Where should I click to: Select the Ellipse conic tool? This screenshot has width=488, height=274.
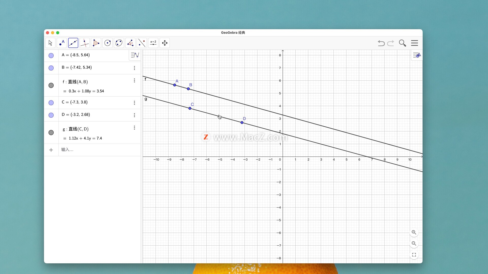(x=119, y=43)
